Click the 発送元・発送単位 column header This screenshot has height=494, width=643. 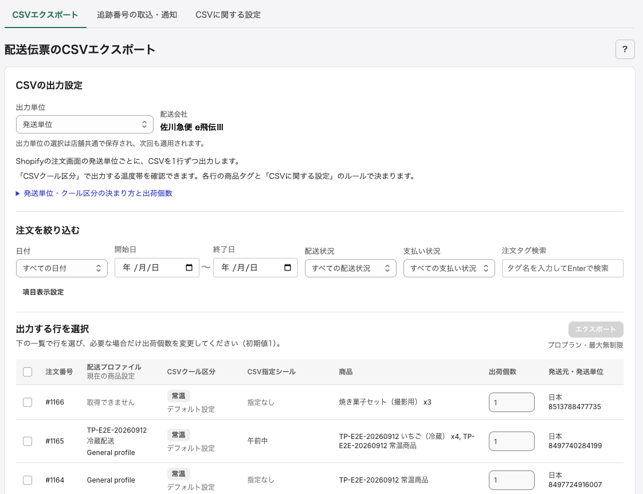576,372
